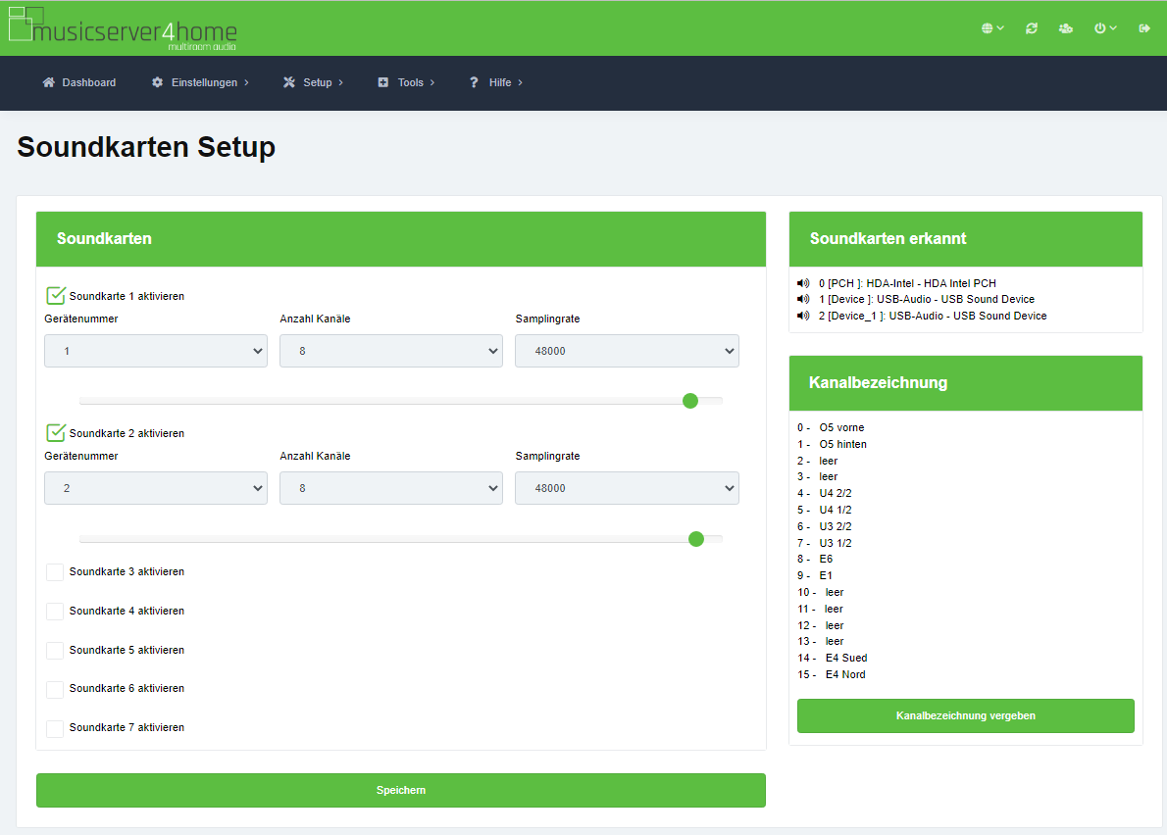Open the power options icon
Image resolution: width=1167 pixels, height=835 pixels.
(1105, 28)
